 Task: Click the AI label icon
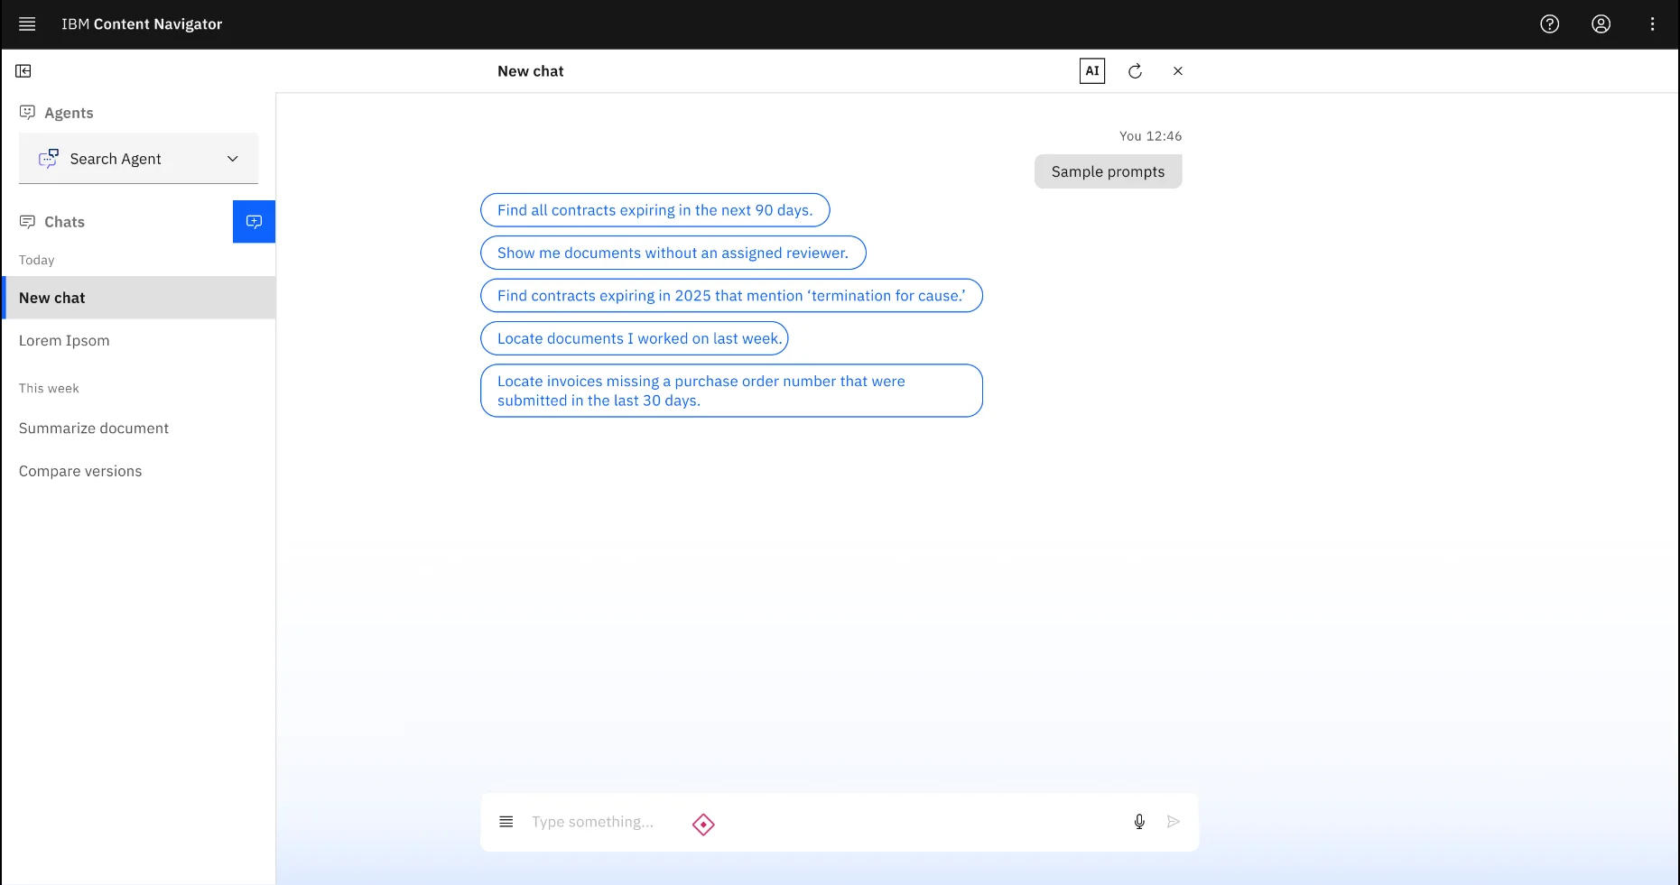[x=1091, y=71]
